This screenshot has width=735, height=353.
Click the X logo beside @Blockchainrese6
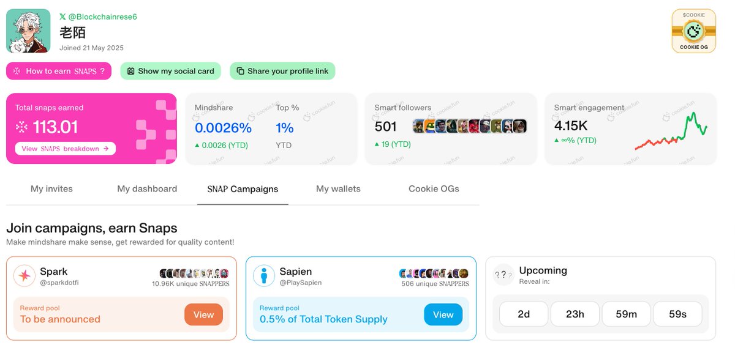(63, 17)
